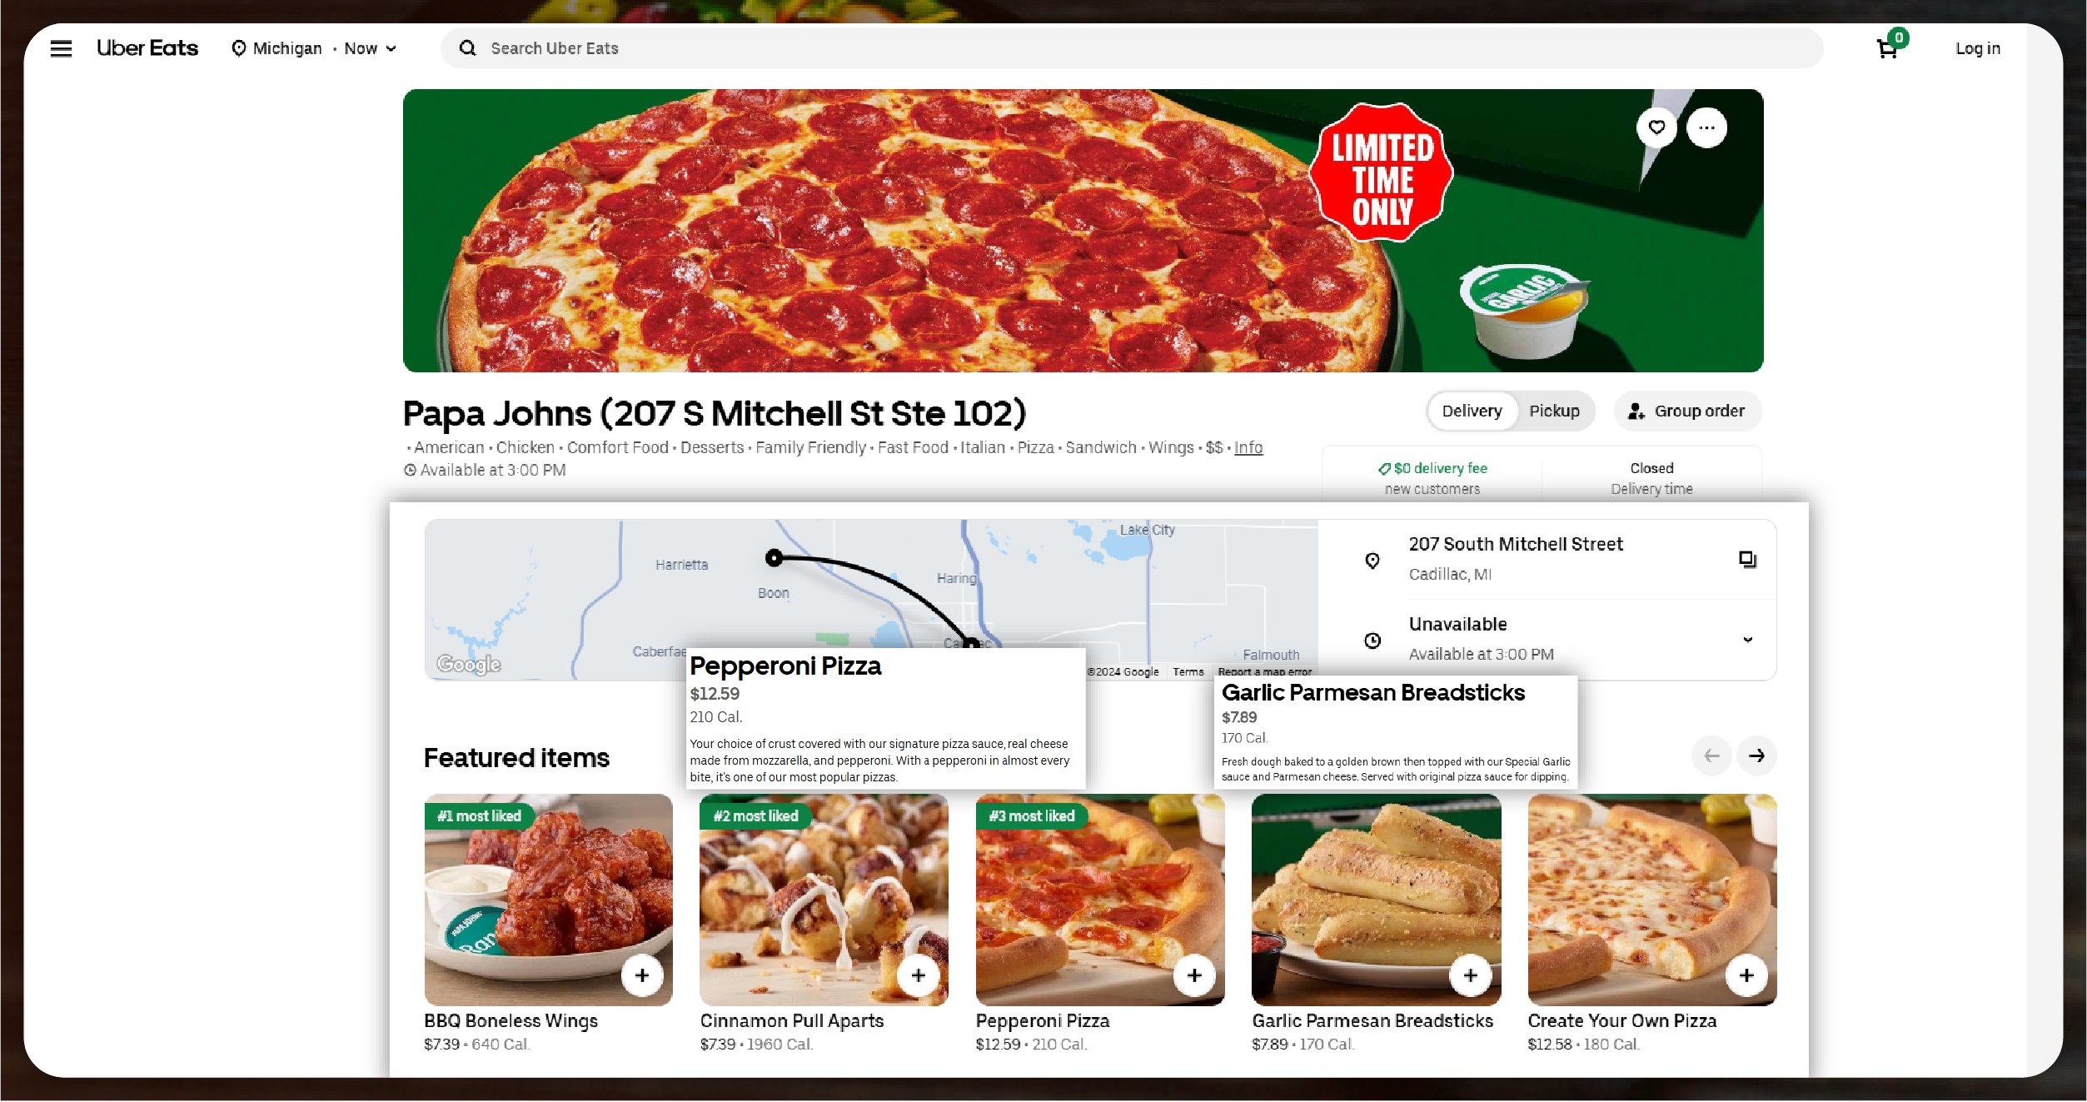Click the copy address icon next to location
This screenshot has height=1102, width=2087.
point(1747,559)
